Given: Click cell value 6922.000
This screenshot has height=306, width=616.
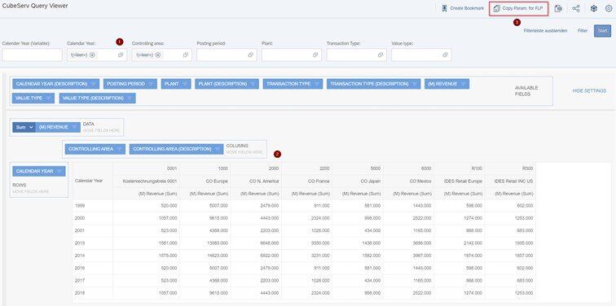Looking at the screenshot, I should point(269,256).
